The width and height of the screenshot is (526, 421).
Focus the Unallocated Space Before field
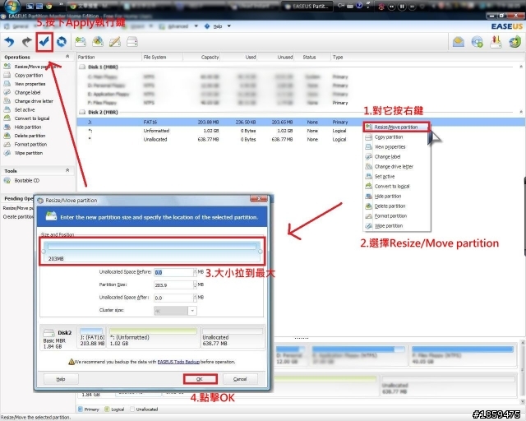173,272
